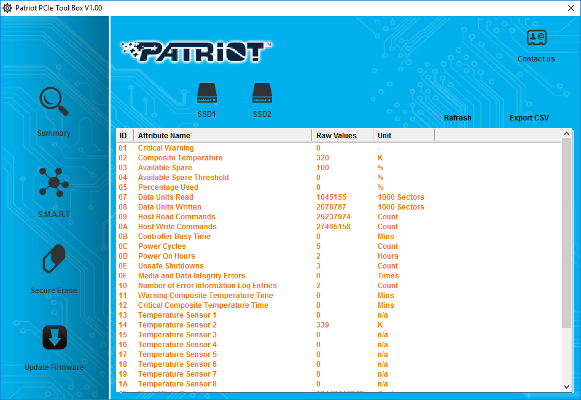Screen dimensions: 581x400
Task: Click the Contact us label
Action: (536, 59)
